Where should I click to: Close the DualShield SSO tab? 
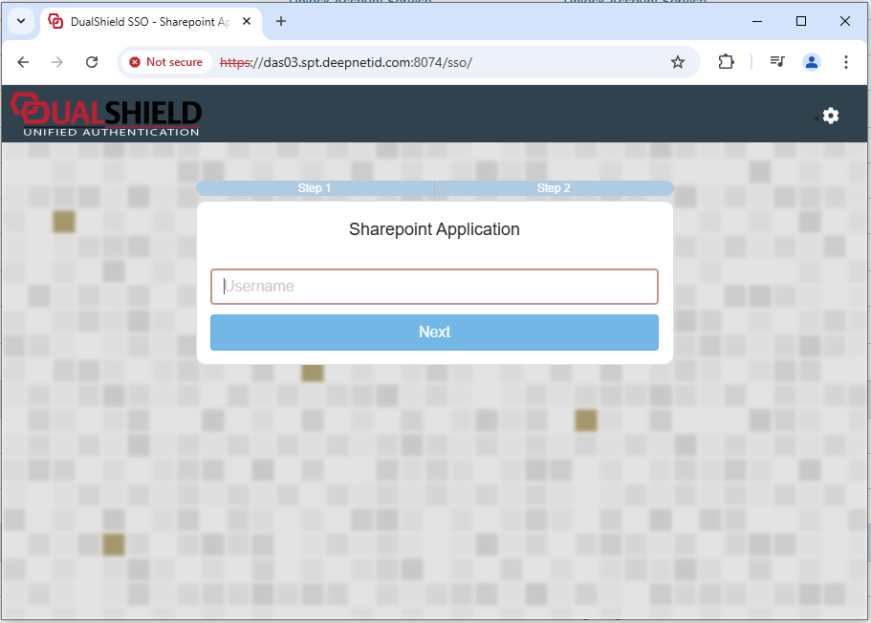pos(250,21)
